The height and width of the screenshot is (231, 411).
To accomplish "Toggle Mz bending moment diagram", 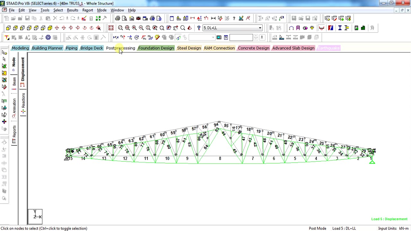I will pyautogui.click(x=150, y=37).
